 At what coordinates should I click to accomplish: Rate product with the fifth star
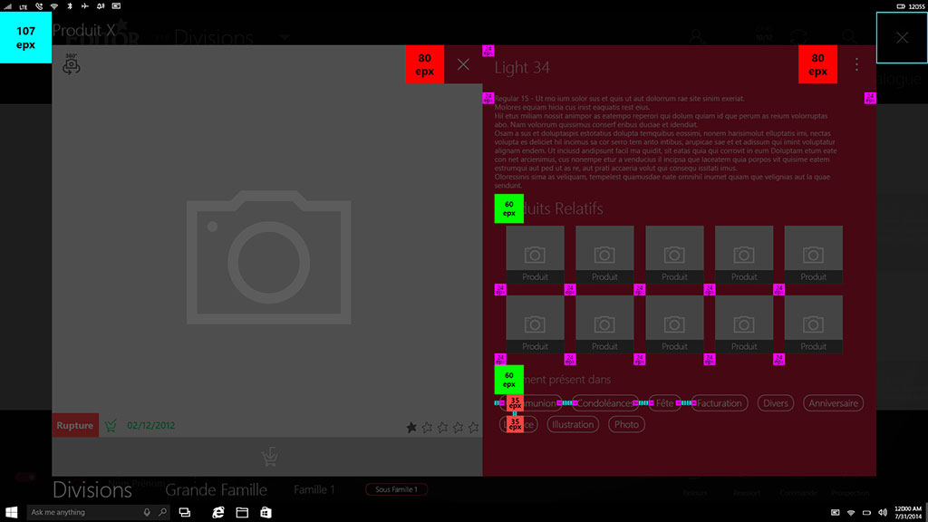[473, 427]
